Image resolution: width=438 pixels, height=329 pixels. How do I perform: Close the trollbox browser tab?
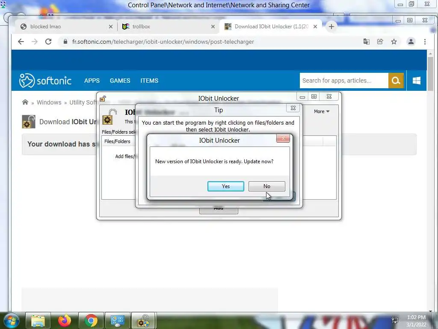click(213, 27)
